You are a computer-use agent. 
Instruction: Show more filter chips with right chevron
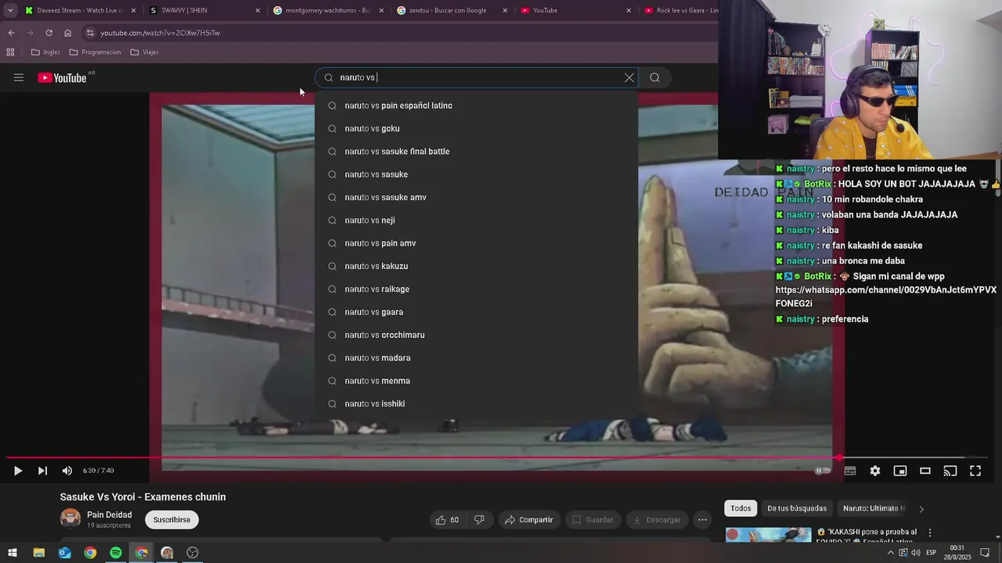tap(921, 509)
